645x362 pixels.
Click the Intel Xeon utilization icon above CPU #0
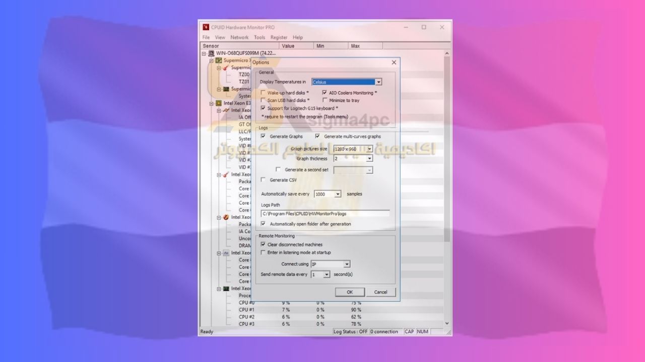point(226,289)
